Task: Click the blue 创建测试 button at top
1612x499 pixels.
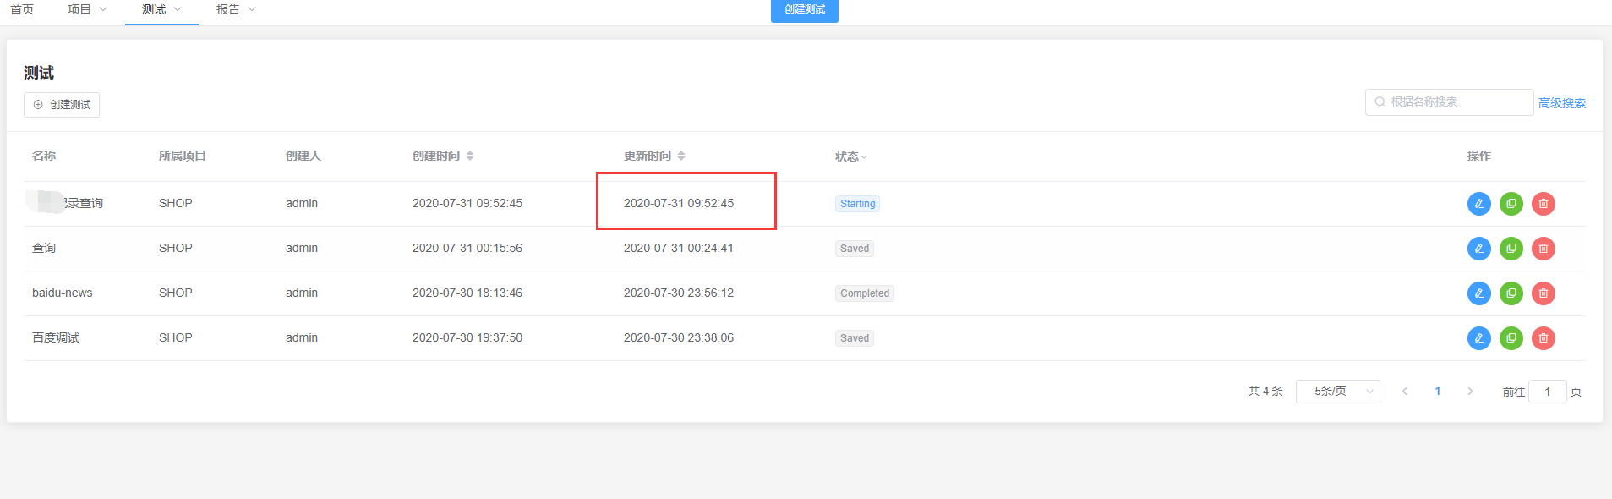Action: (805, 10)
